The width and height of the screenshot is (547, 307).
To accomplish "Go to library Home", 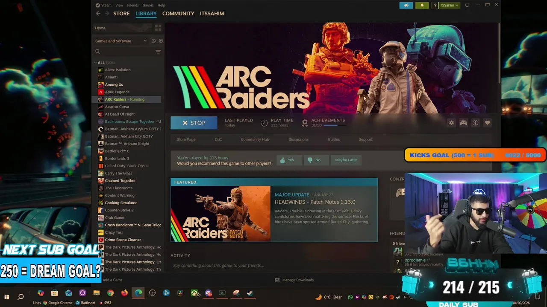I will pyautogui.click(x=123, y=28).
